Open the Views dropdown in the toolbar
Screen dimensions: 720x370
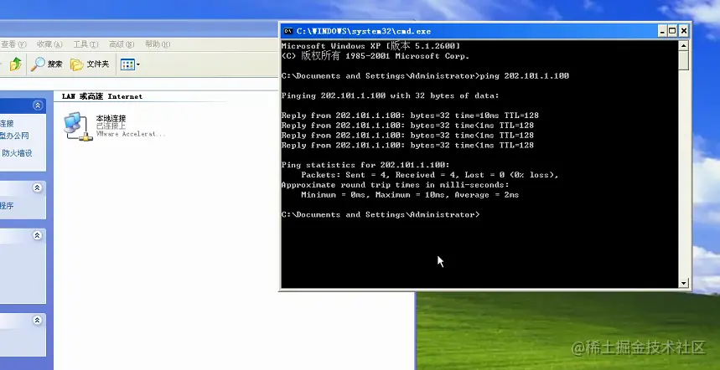point(130,64)
